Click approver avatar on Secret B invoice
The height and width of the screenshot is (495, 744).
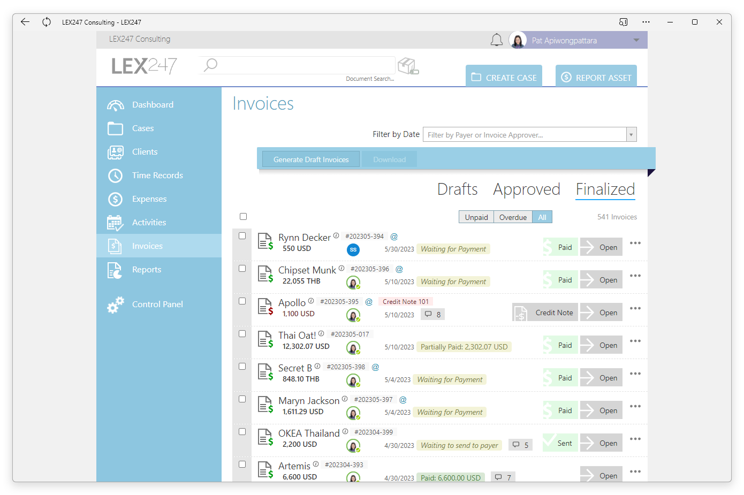click(x=353, y=380)
